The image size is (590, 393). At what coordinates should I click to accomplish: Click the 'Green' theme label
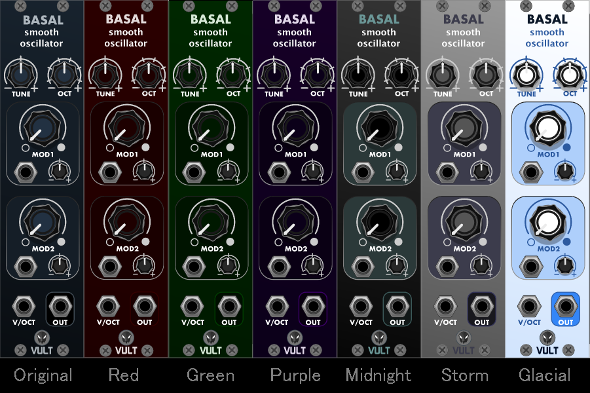[210, 375]
